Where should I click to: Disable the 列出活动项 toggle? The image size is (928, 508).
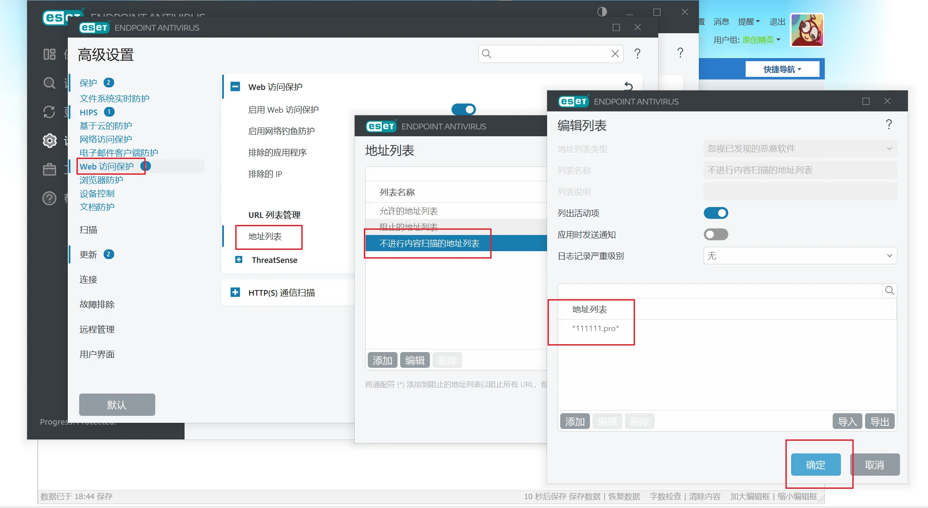[715, 213]
